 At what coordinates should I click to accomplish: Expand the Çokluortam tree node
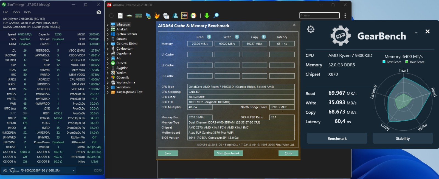click(108, 49)
